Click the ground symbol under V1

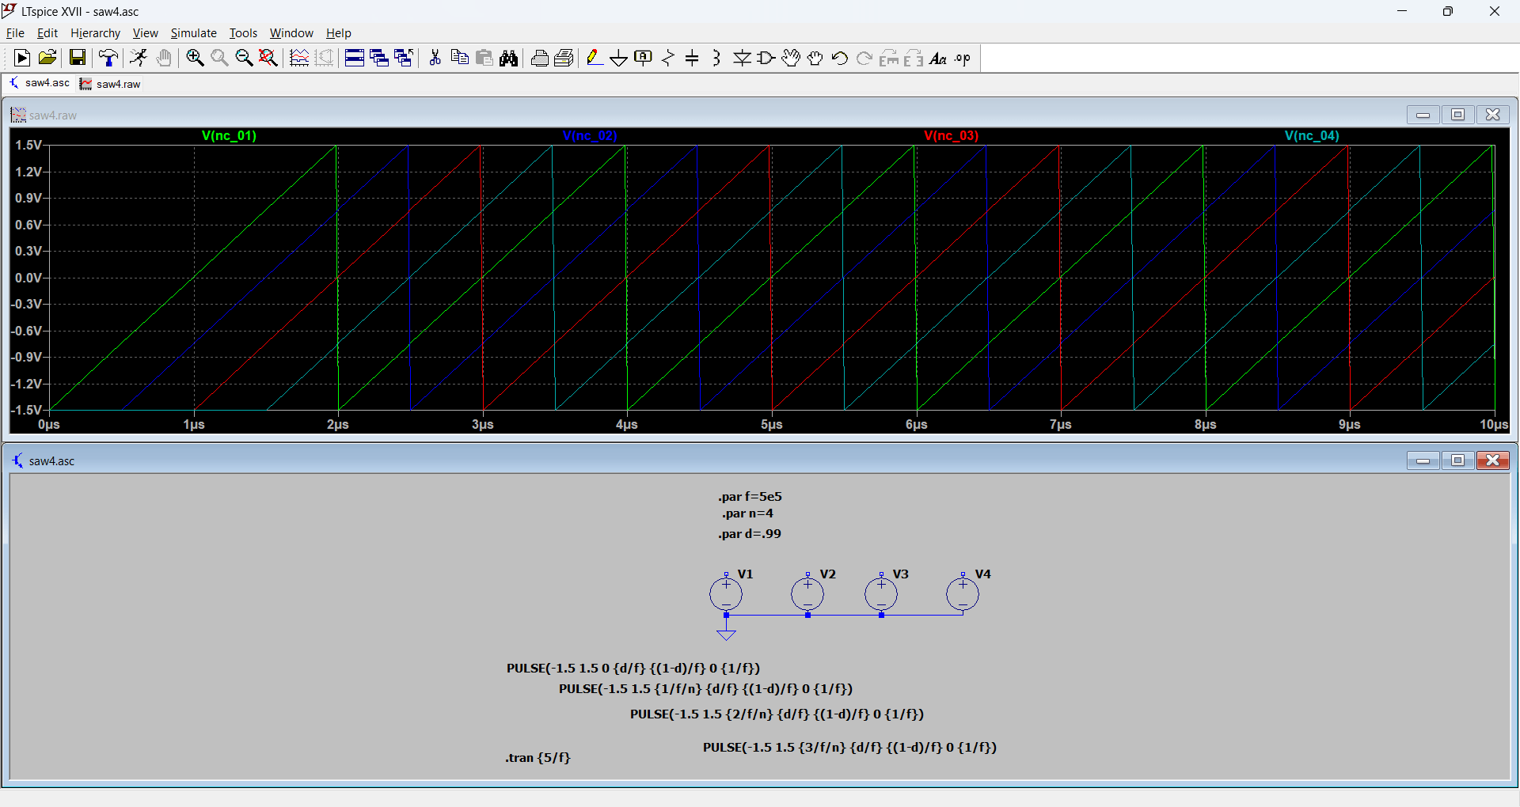coord(726,634)
